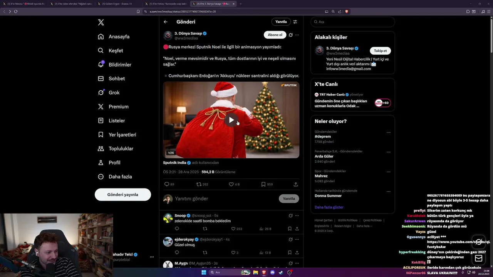Image resolution: width=493 pixels, height=277 pixels.
Task: Open Yer İşaretleri bookmarks
Action: (117, 135)
